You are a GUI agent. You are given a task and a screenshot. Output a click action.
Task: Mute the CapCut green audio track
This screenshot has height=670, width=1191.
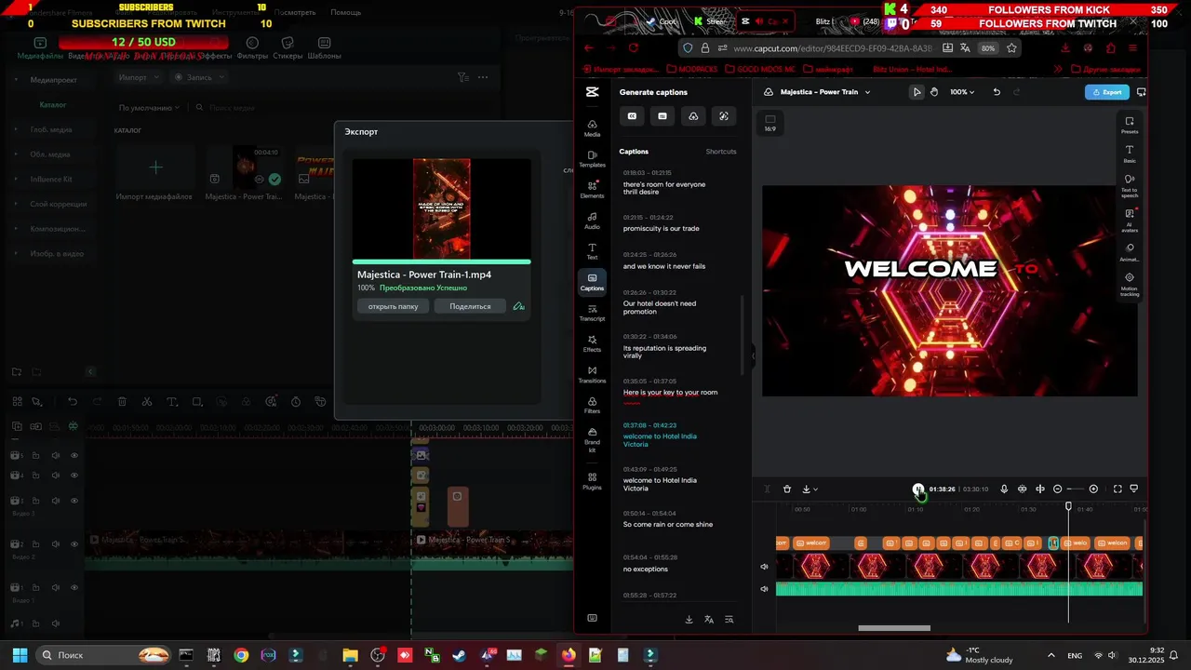(765, 589)
